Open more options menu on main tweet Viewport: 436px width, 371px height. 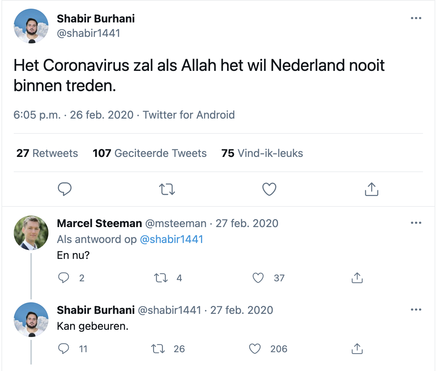click(416, 18)
